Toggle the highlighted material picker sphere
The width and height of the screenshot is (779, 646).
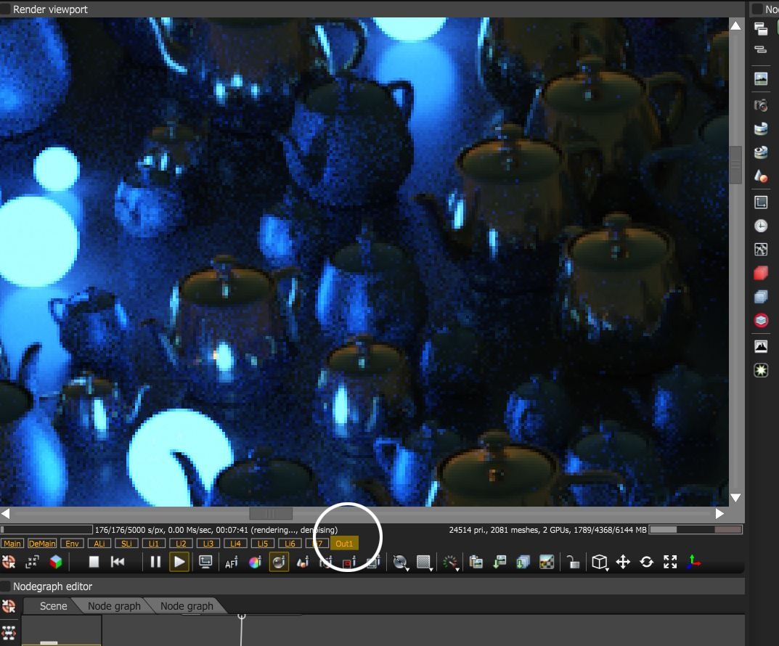(x=279, y=562)
